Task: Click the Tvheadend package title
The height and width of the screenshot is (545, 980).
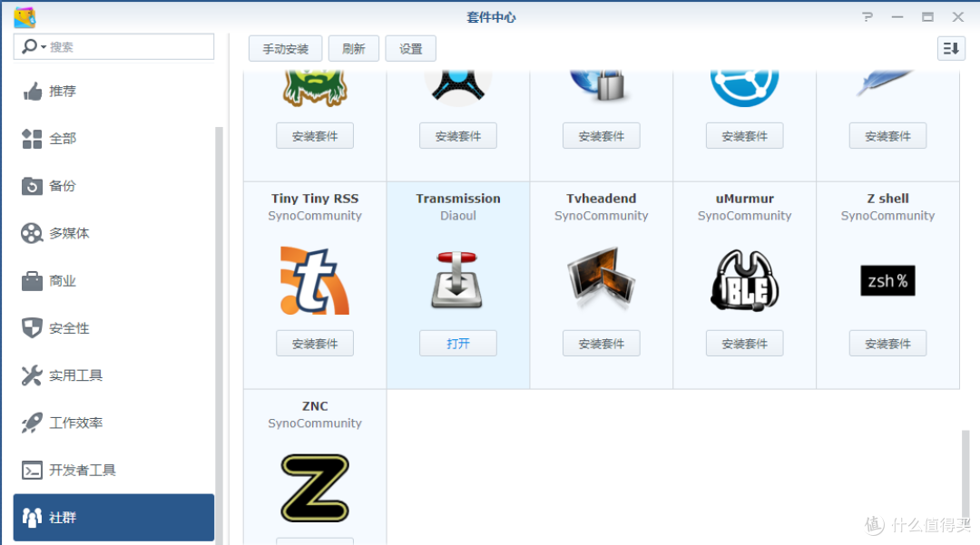Action: tap(602, 199)
